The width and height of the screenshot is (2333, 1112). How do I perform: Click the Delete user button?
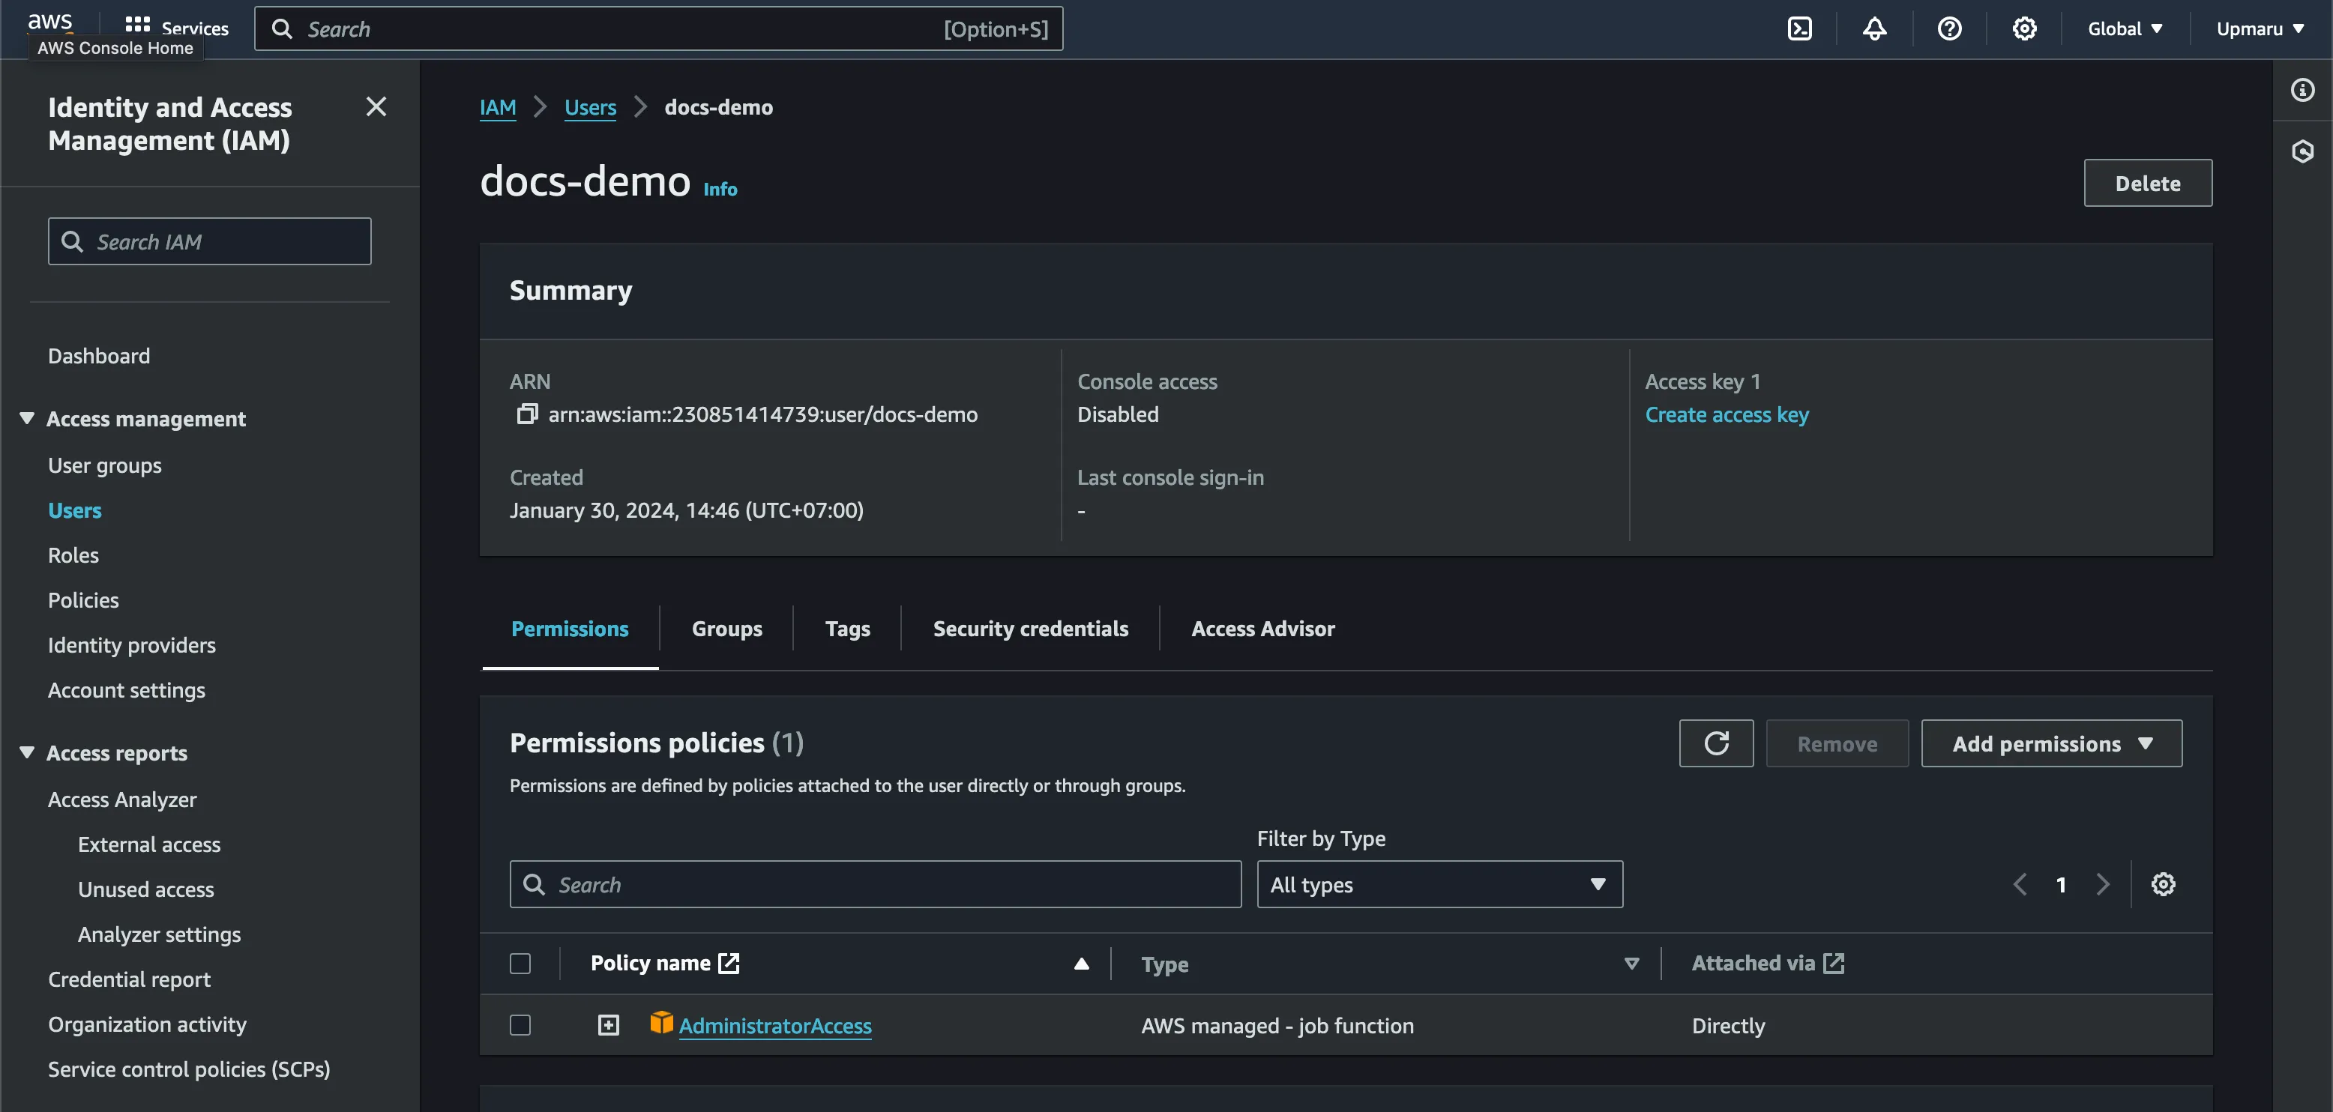pos(2147,183)
